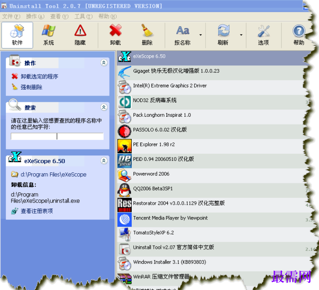The height and width of the screenshot is (290, 319).
Task: Click 查看注册表项 view registry link
Action: tap(37, 211)
